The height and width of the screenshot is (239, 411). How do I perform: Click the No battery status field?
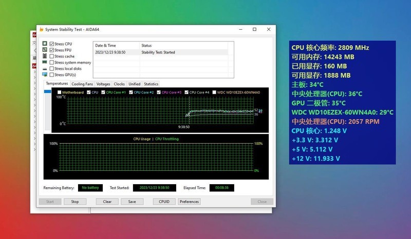coord(90,188)
